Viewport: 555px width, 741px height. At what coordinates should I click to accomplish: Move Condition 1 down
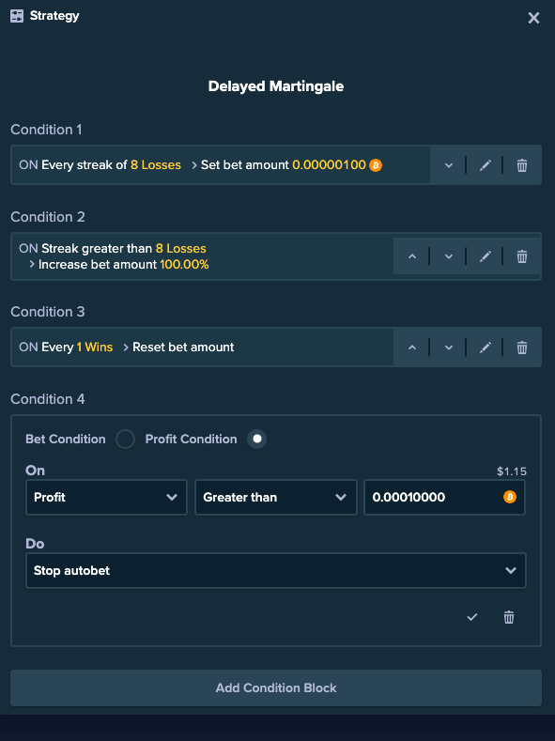click(x=449, y=165)
